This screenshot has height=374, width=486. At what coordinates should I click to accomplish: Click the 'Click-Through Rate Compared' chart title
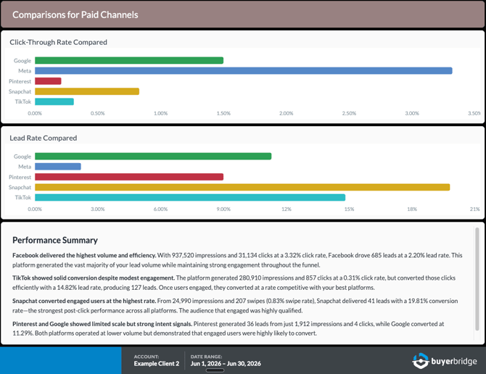tap(58, 42)
